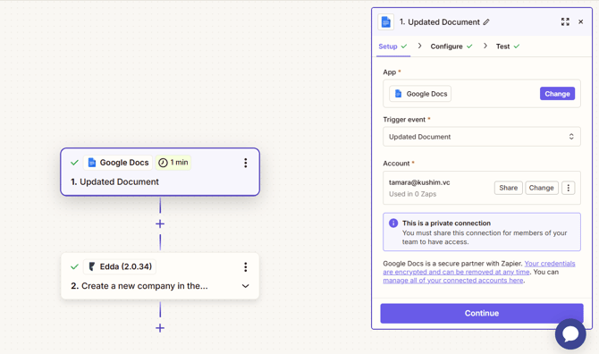Click Google Docs icon in panel header
599x354 pixels.
pos(386,22)
